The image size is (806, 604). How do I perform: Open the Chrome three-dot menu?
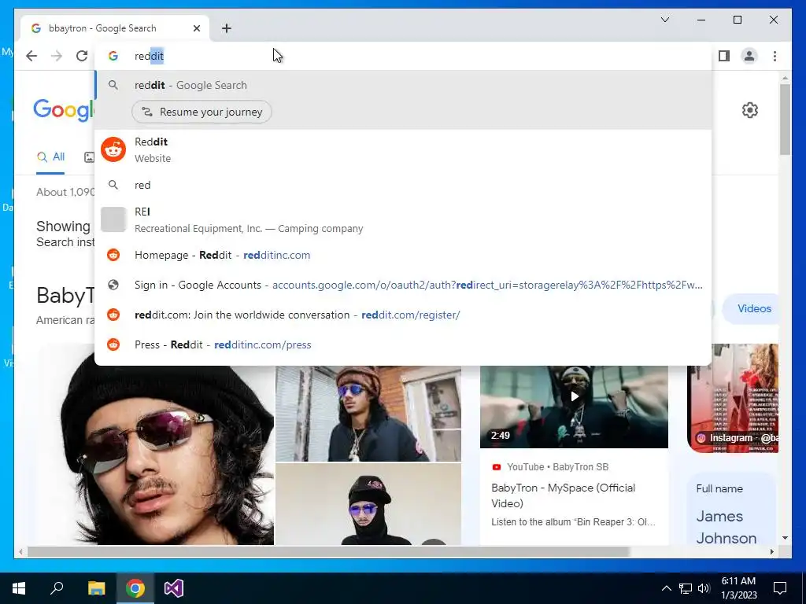click(x=775, y=56)
